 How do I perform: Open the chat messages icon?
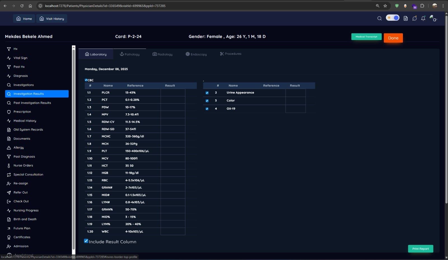[414, 18]
